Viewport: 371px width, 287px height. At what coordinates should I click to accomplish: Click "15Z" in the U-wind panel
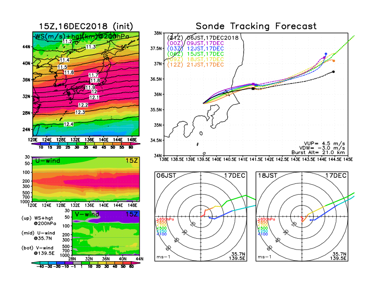pyautogui.click(x=132, y=160)
